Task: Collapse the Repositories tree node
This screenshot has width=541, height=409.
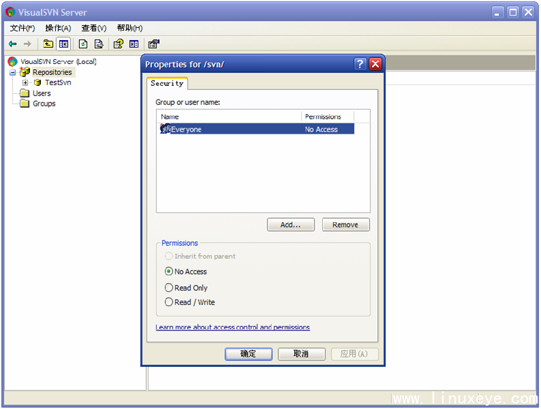Action: click(x=13, y=72)
